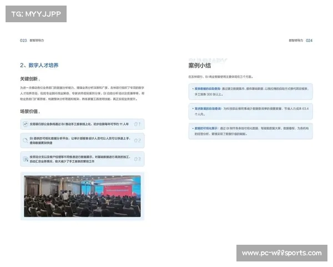Click the card number 03
This screenshot has height=267, width=333.
point(138,159)
